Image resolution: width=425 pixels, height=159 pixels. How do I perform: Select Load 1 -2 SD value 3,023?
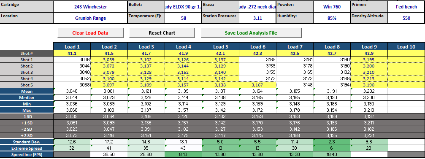72,129
